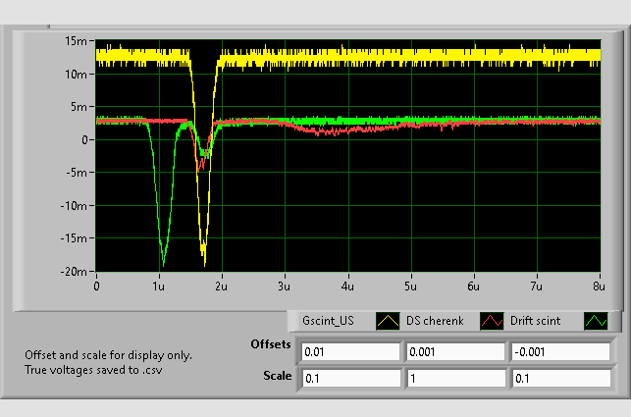631x417 pixels.
Task: Click the red DS cherenk plot legend icon
Action: pos(490,321)
